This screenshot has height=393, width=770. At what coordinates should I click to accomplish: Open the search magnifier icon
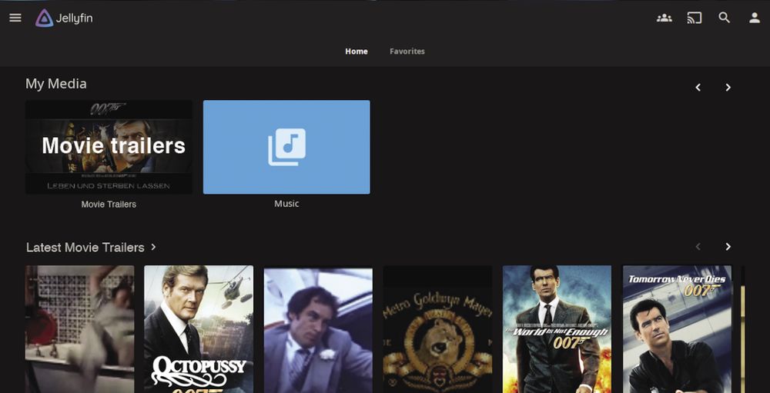tap(725, 18)
